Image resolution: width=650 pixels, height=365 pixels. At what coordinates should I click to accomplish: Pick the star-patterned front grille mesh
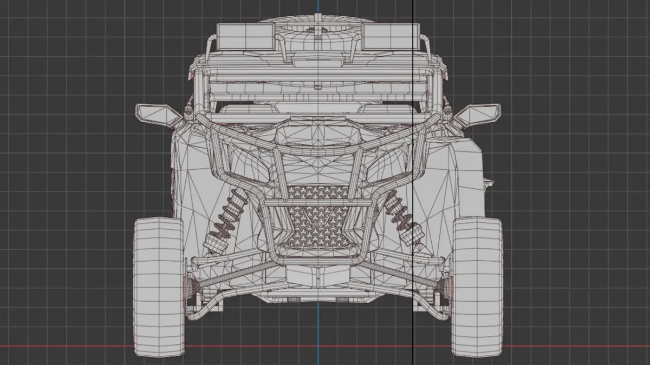coord(318,216)
